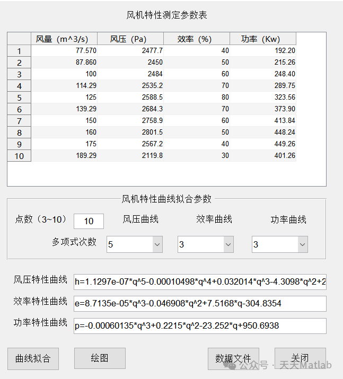
Task: Select the 风量 (m^3/s) column header
Action: coord(64,39)
